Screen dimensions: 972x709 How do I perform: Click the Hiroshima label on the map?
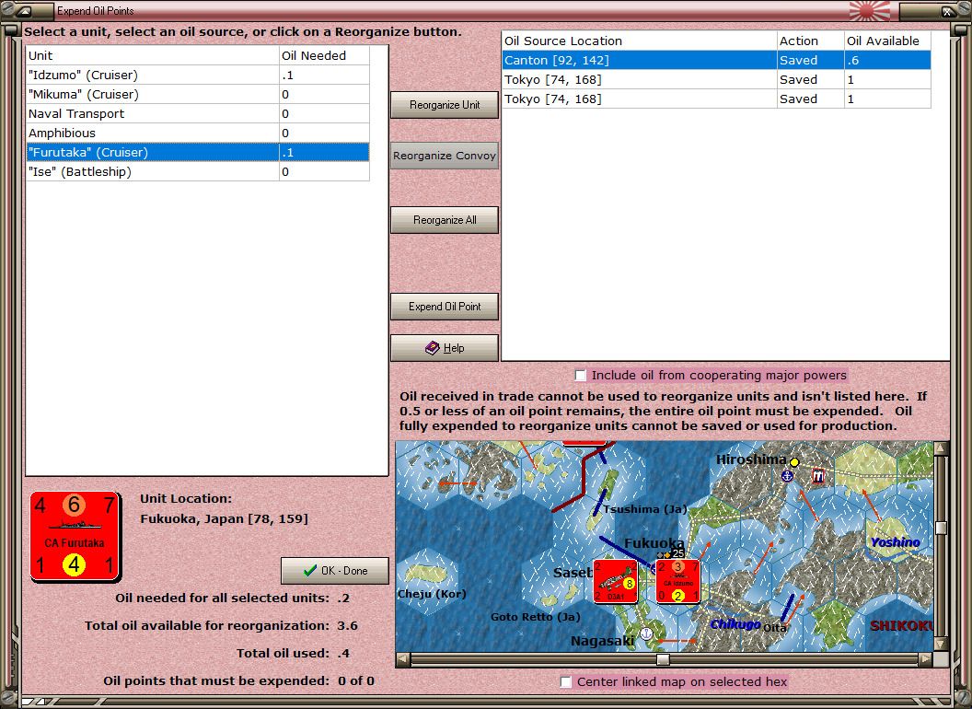point(751,459)
